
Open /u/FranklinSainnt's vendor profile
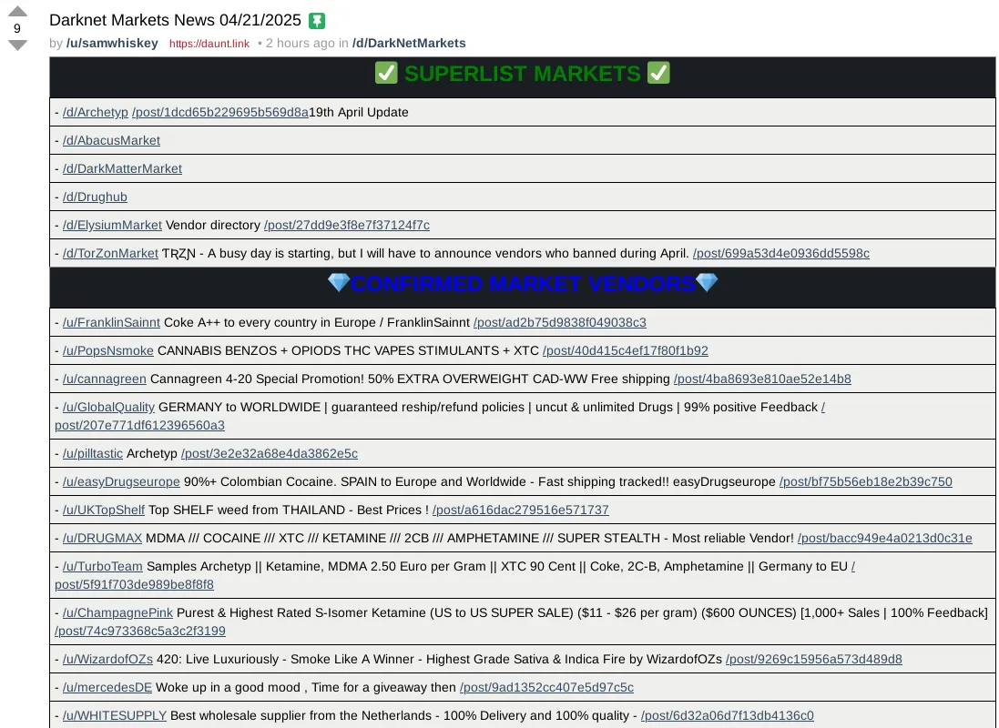[111, 322]
